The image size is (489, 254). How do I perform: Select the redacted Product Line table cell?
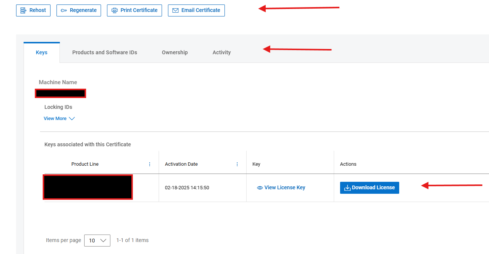tap(88, 187)
